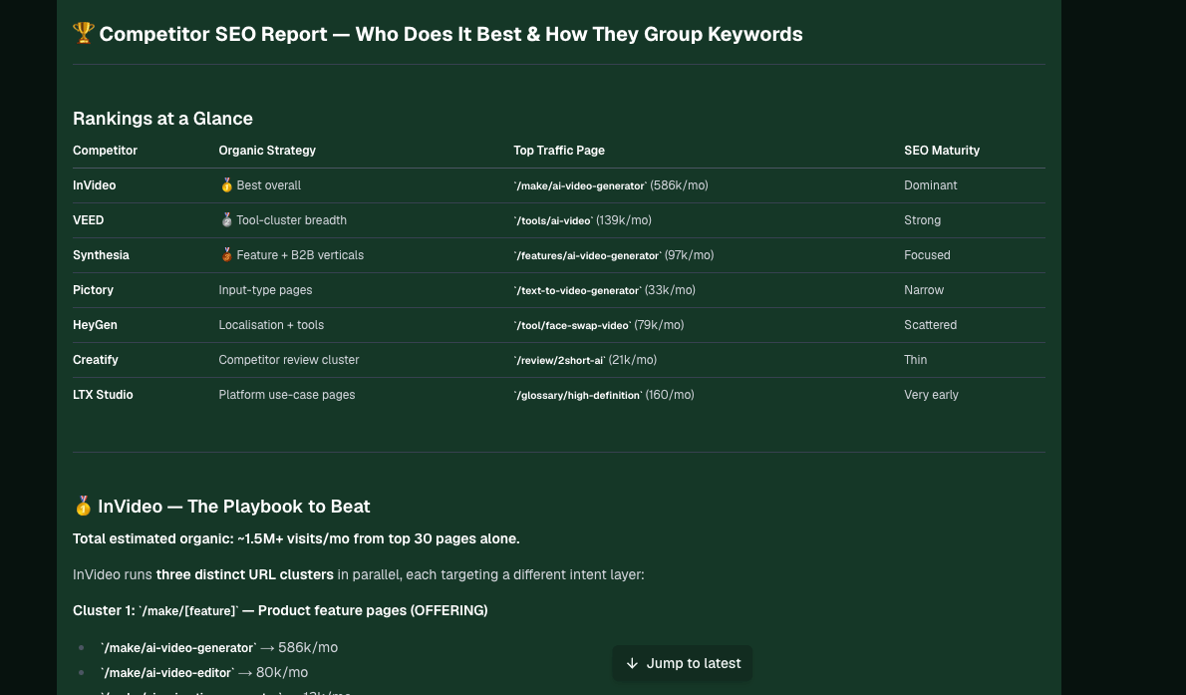Screen dimensions: 1186x695
Task: Click the '/tool/face-swap-video' (79k/mo) cell
Action: coord(598,325)
